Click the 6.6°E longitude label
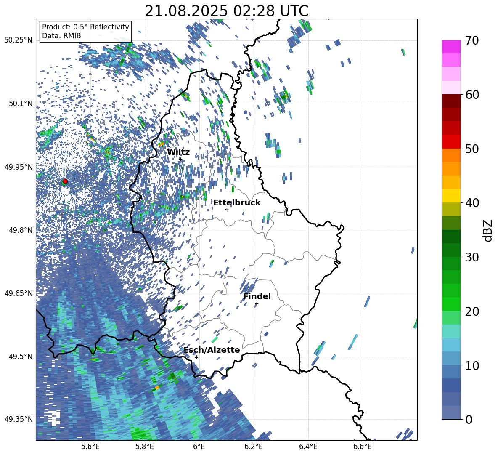Screen dimensions: 498x455 click(x=363, y=447)
